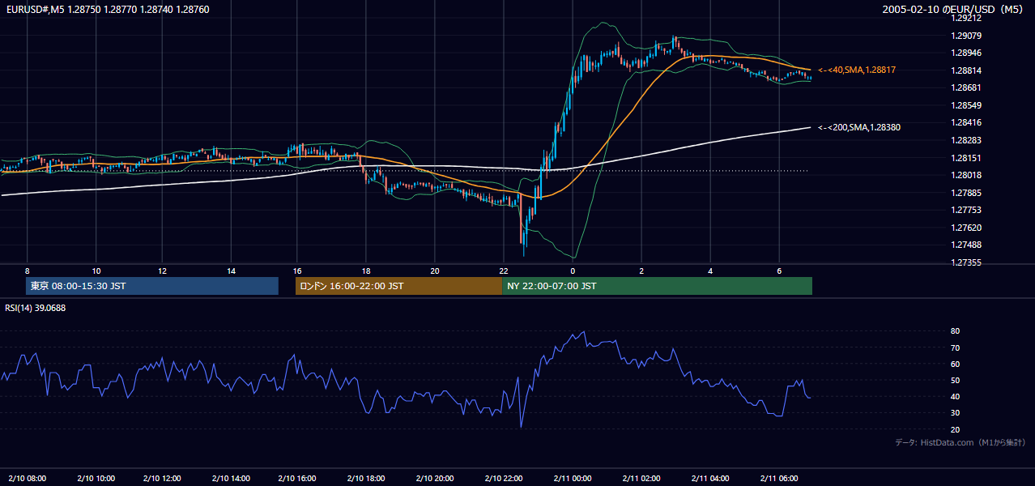Screen dimensions: 1035x486
Task: Click price axis value 1.27753
Action: click(967, 210)
